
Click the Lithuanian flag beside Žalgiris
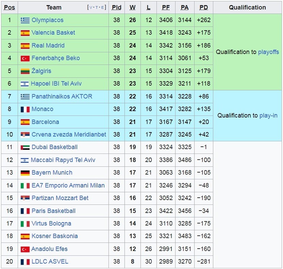coord(25,71)
